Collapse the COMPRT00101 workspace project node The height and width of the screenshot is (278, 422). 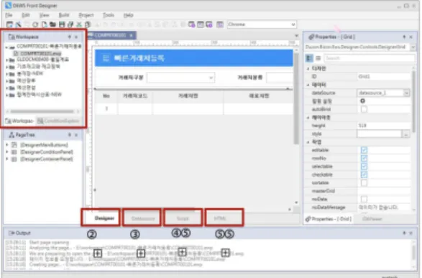click(6, 47)
